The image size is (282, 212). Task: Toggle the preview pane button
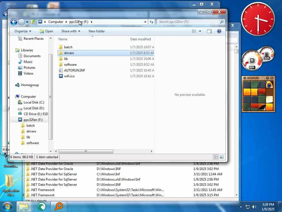[x=209, y=31]
